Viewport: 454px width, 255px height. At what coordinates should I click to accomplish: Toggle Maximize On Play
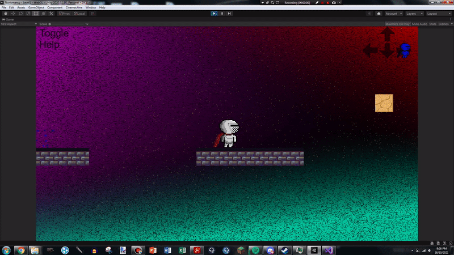(x=398, y=24)
